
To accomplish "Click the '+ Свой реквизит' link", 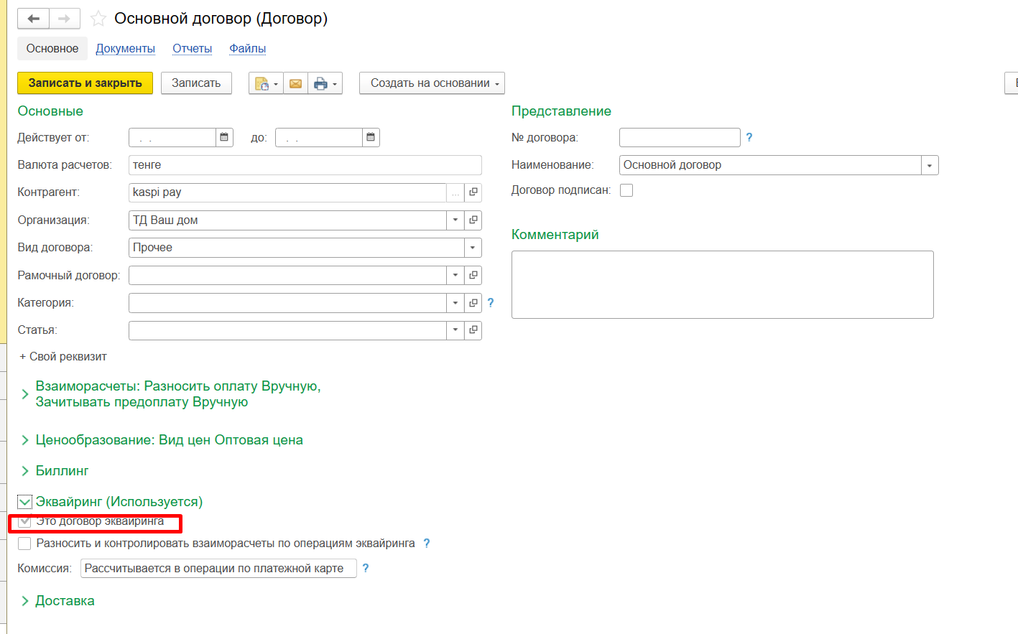I will [x=63, y=357].
